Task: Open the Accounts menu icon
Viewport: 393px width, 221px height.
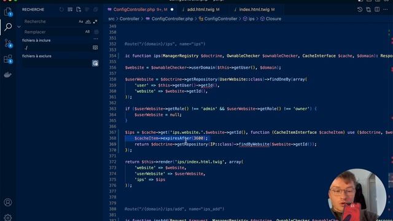Action: point(8,202)
